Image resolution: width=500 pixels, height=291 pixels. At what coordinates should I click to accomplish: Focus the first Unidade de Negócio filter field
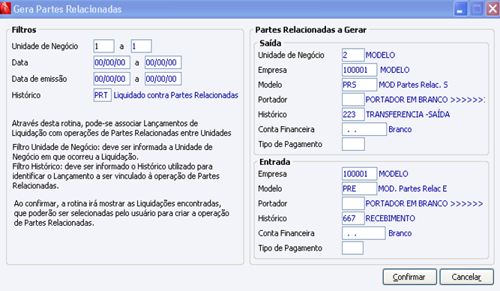tap(104, 46)
